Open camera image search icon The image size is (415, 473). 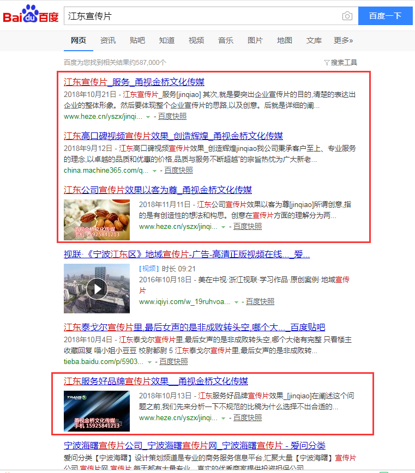point(347,16)
